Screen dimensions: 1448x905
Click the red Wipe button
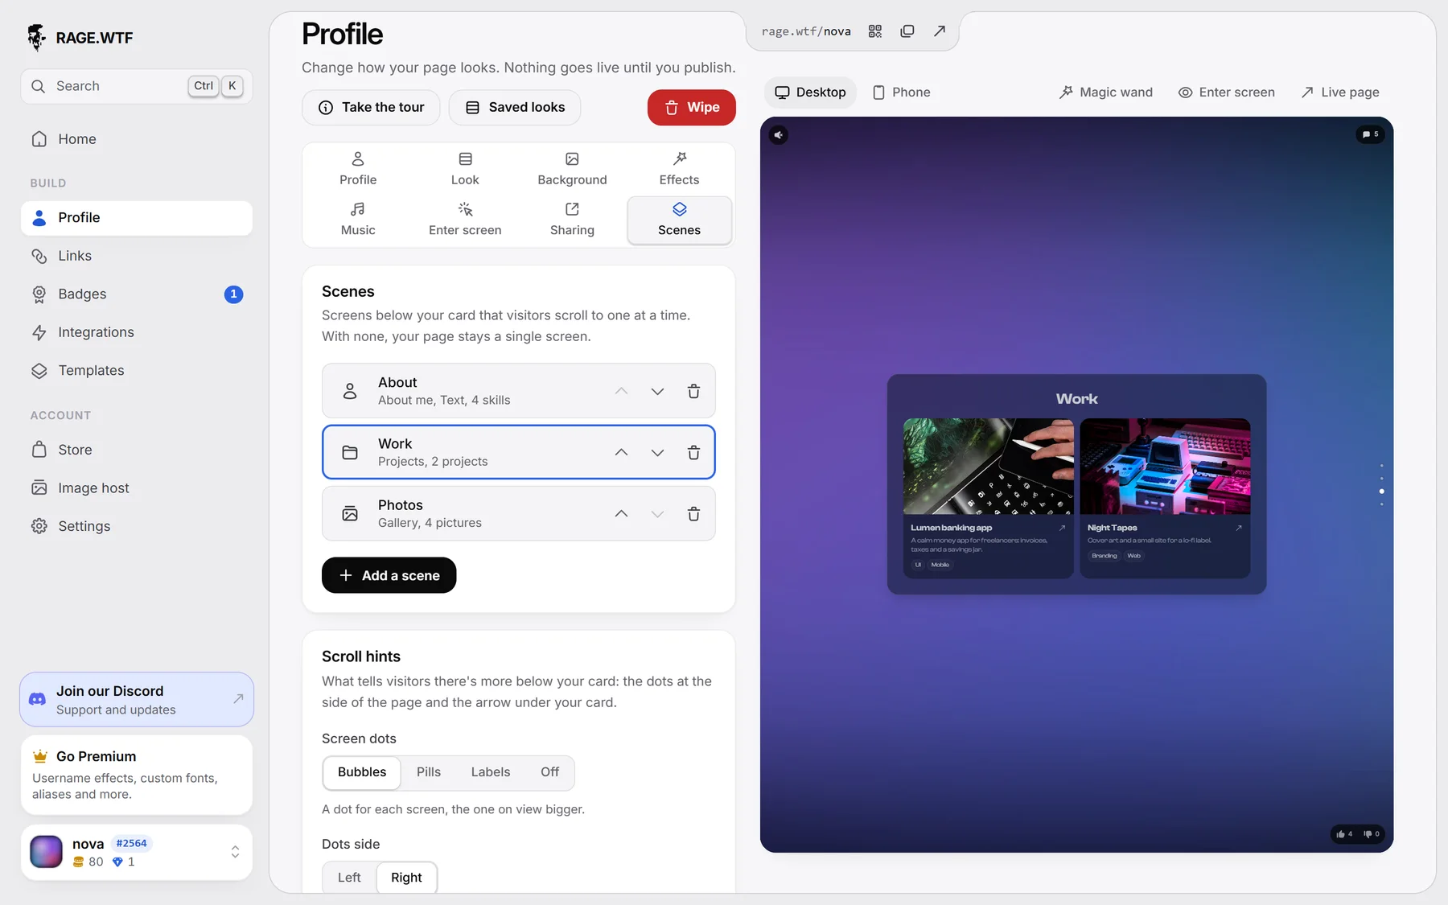click(691, 108)
